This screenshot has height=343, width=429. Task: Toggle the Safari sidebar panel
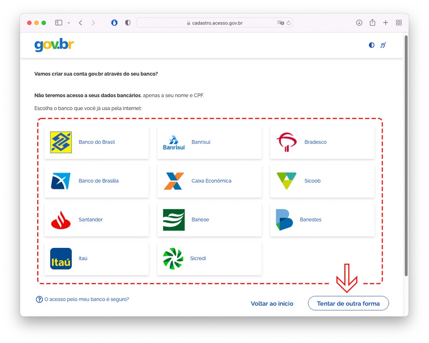click(x=59, y=23)
